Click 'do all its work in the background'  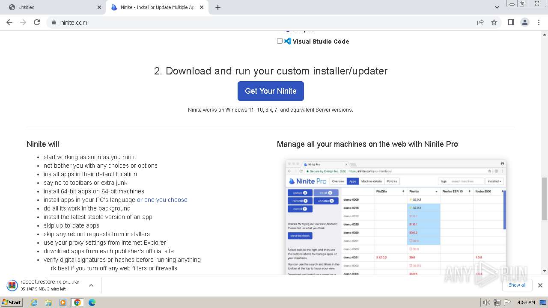pyautogui.click(x=87, y=208)
